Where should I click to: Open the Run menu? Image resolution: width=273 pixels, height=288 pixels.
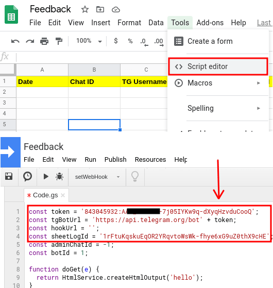(90, 159)
